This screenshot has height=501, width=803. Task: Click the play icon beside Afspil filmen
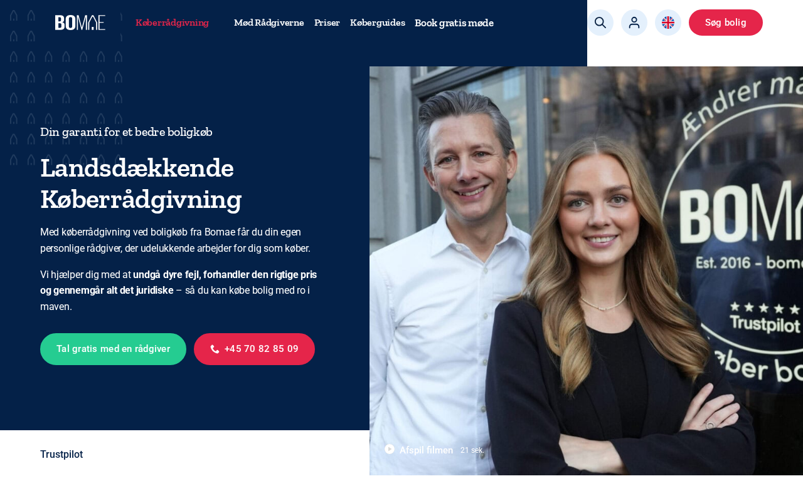click(390, 449)
